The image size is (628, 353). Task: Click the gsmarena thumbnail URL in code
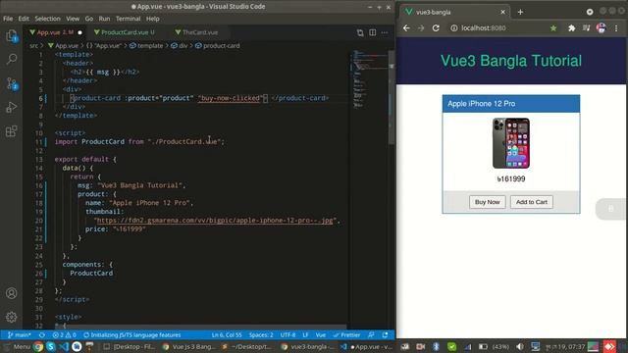215,221
